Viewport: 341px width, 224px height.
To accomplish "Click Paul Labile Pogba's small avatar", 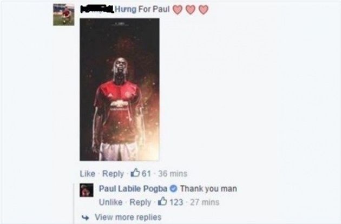I will (87, 190).
